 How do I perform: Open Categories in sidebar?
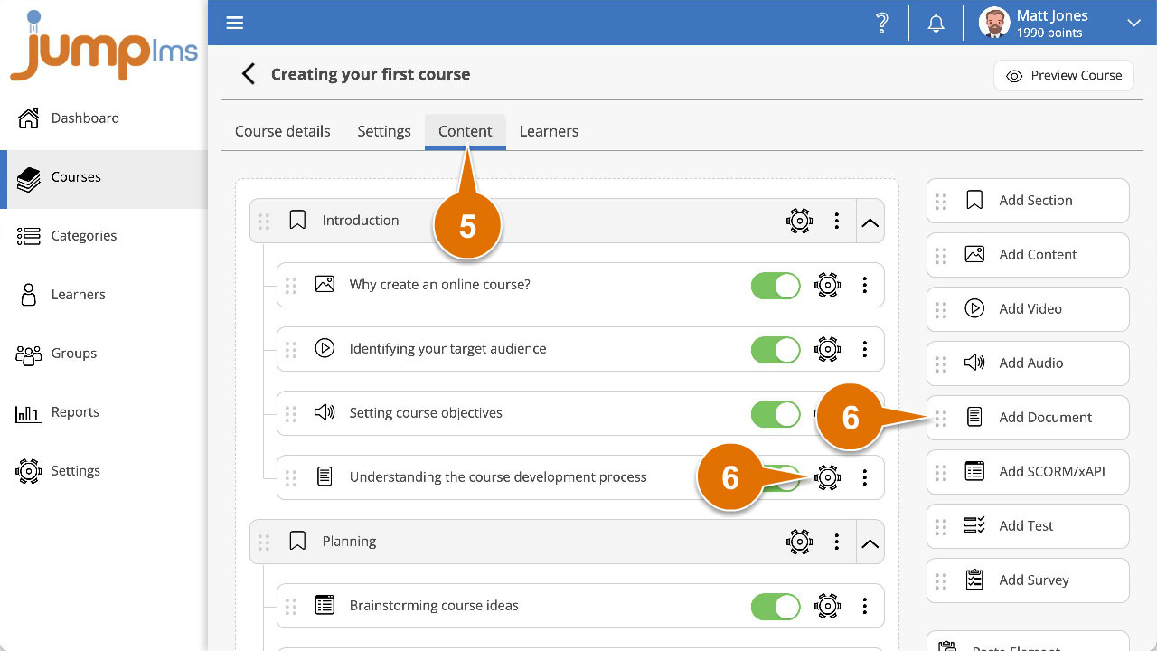point(104,236)
